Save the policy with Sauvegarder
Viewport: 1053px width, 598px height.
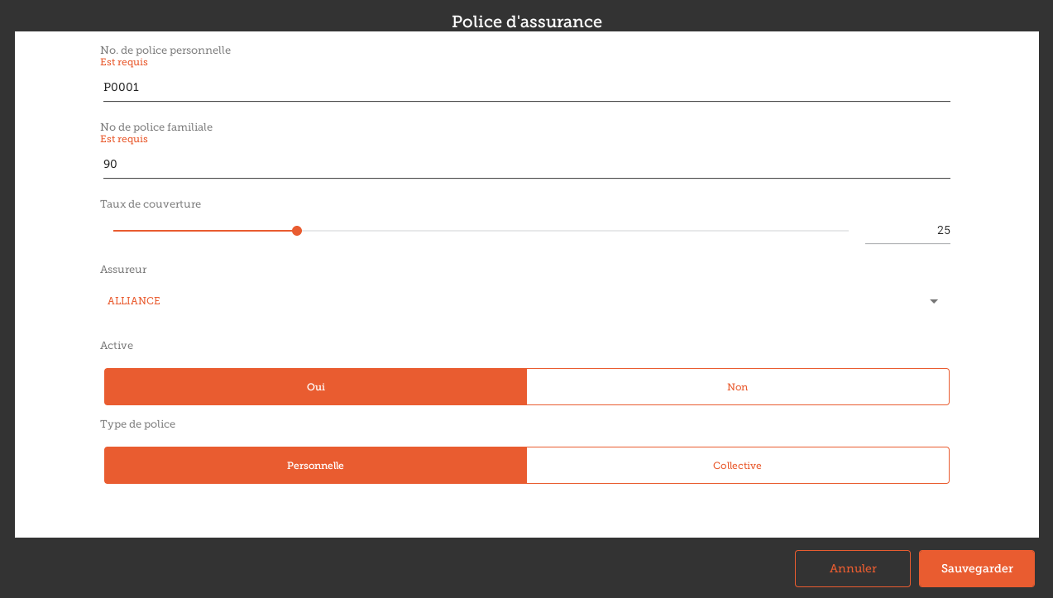pos(976,568)
